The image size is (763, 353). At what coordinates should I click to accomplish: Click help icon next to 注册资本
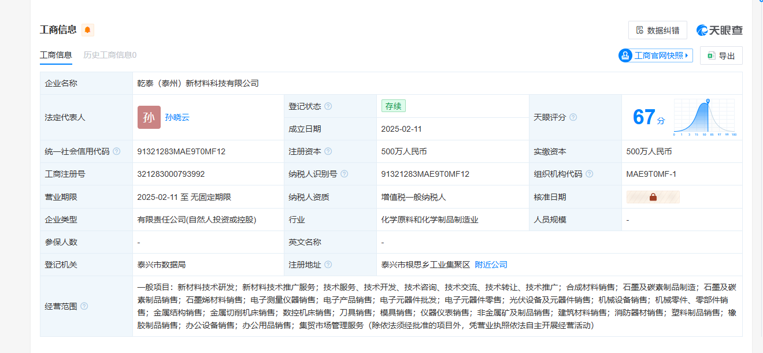pyautogui.click(x=328, y=151)
